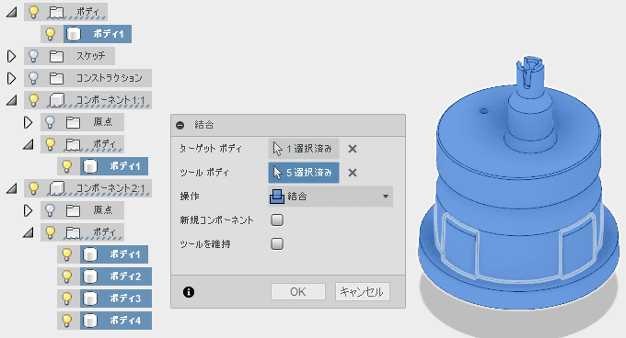The height and width of the screenshot is (338, 626).
Task: Collapse the 結合 dialog with minus icon
Action: pos(180,125)
